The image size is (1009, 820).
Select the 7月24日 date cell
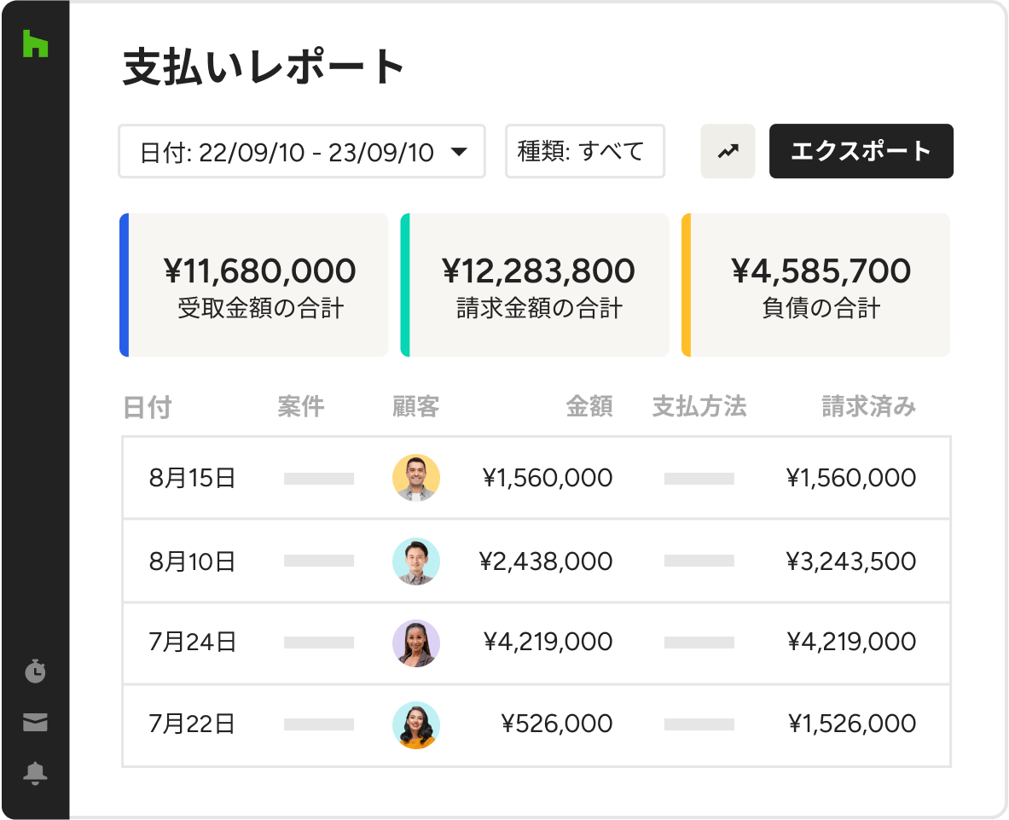192,643
